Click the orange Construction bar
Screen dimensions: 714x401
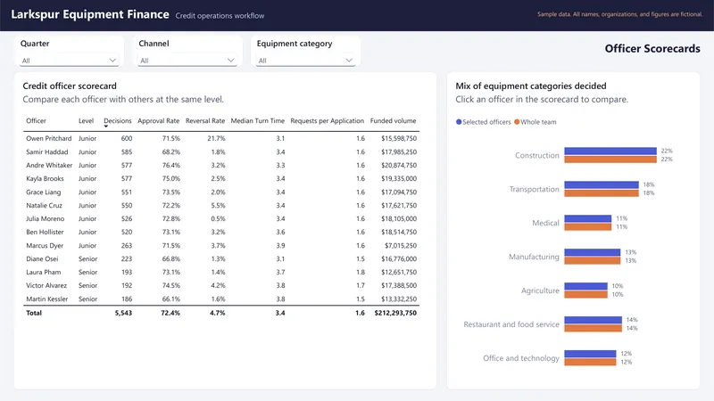click(x=610, y=160)
